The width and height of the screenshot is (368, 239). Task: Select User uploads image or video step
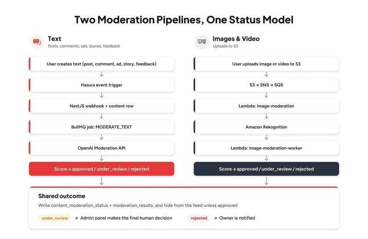click(266, 64)
